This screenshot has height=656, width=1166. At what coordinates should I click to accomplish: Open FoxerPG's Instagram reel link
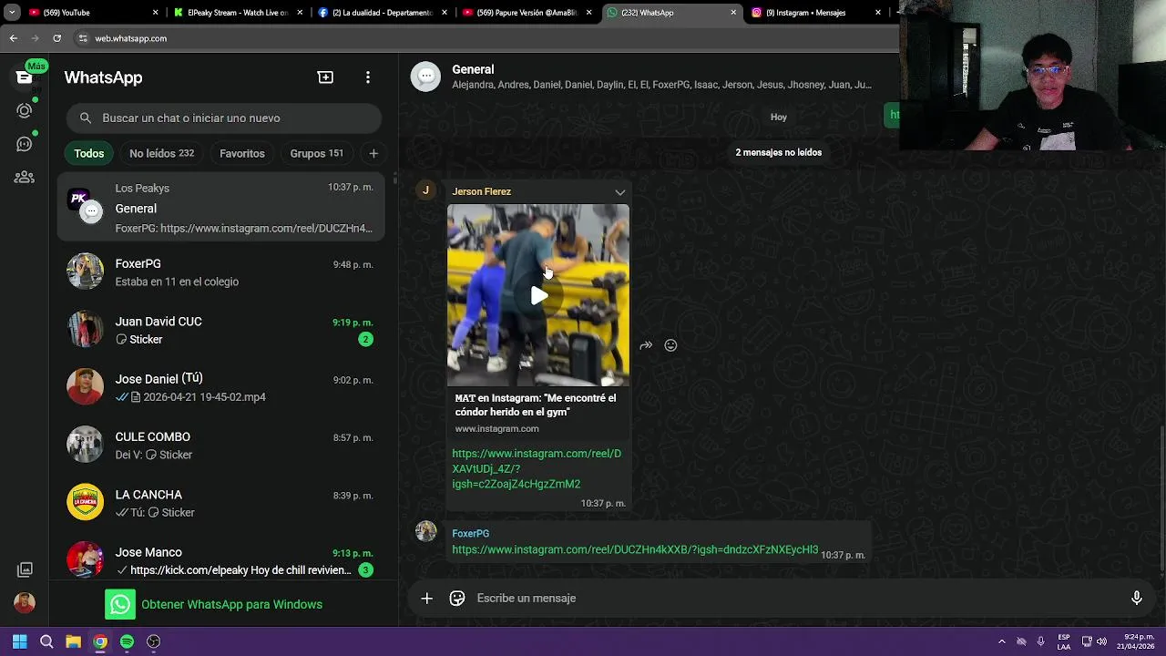pos(635,549)
